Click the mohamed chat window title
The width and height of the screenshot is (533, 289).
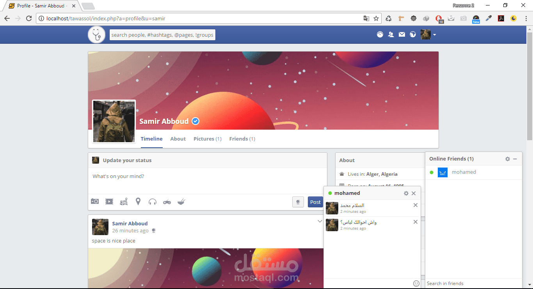pos(347,193)
